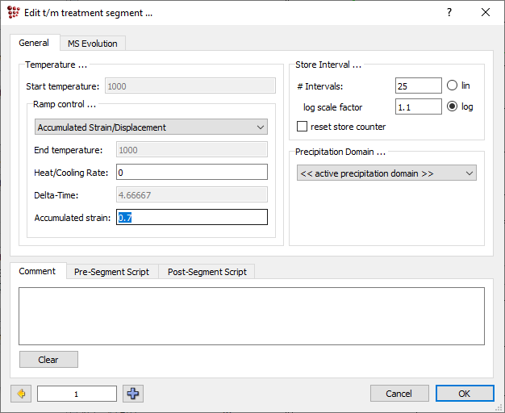This screenshot has width=505, height=413.
Task: Open the General tab
Action: tap(34, 43)
